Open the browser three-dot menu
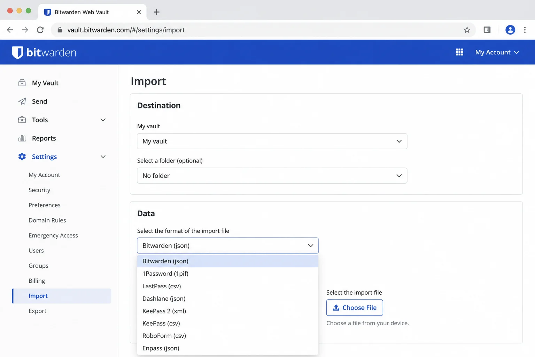This screenshot has height=357, width=535. (x=525, y=30)
